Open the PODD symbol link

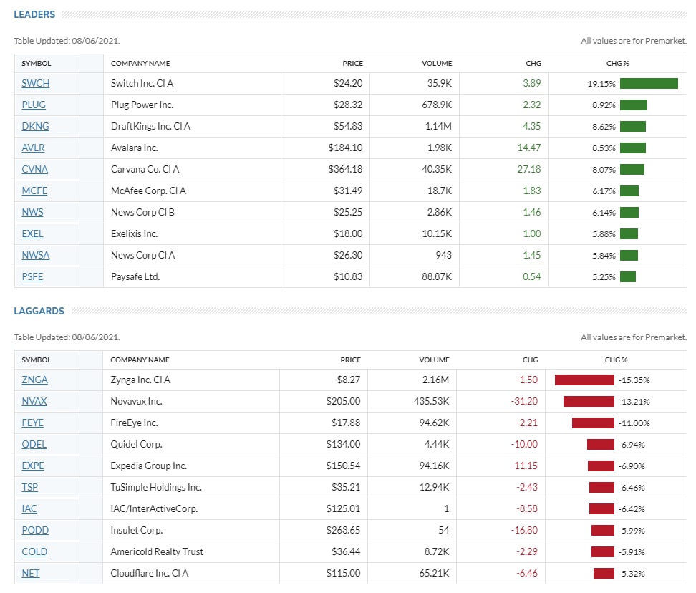point(35,531)
